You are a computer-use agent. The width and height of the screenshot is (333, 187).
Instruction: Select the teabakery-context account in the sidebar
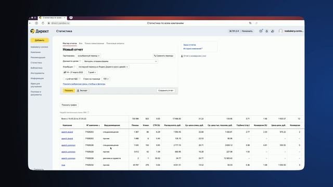click(x=40, y=47)
